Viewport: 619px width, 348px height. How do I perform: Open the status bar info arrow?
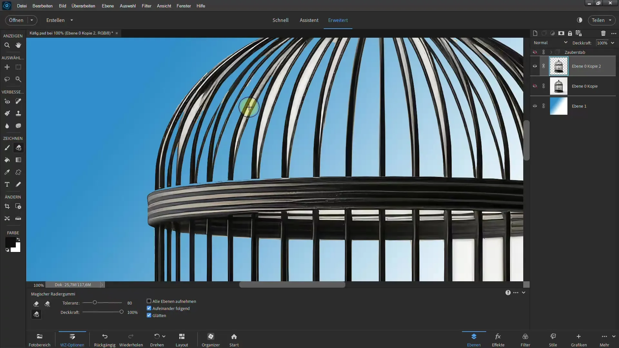point(102,285)
